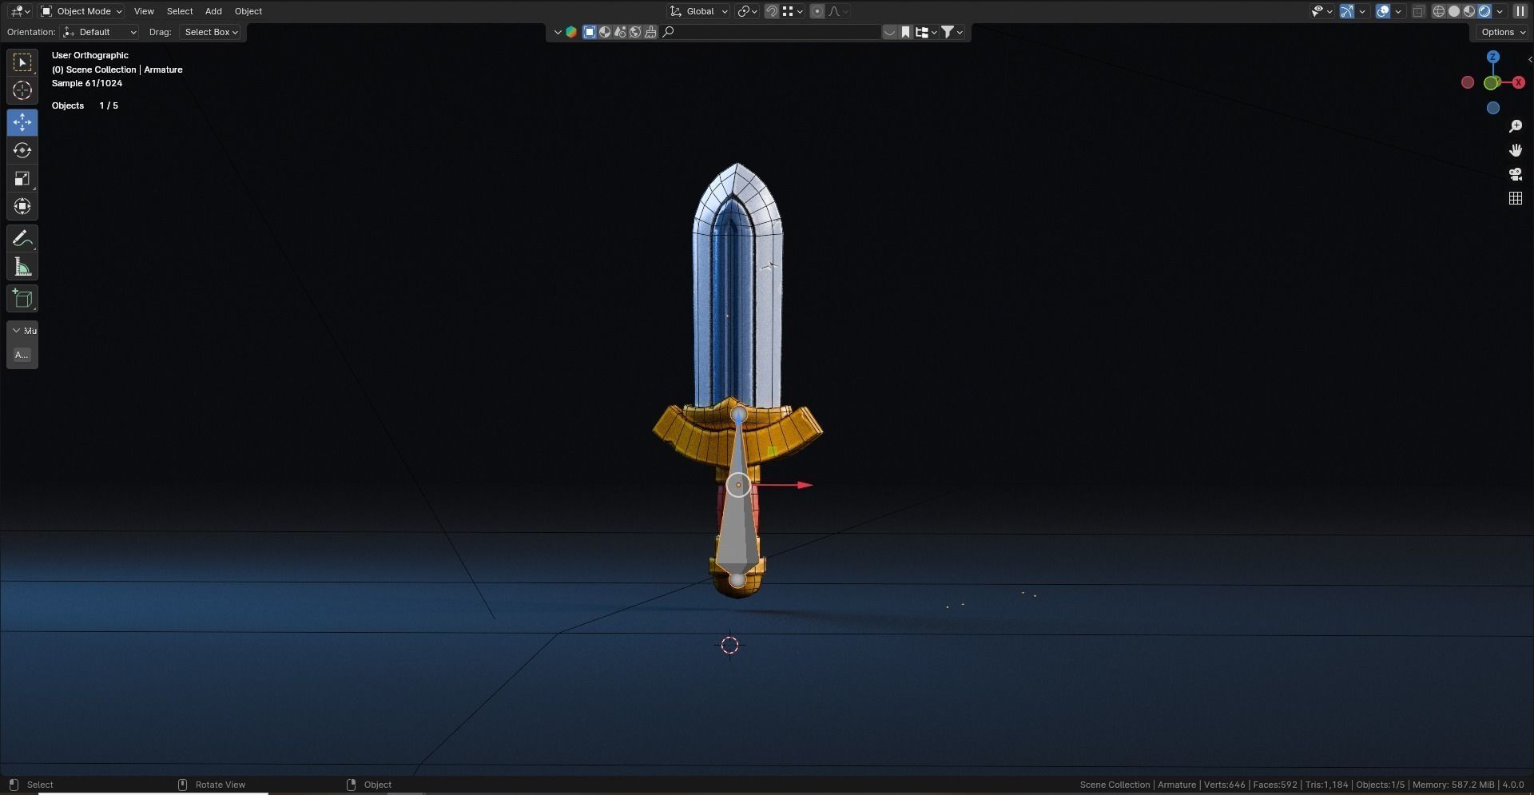Switch perspective/orthographic grid icon

1515,198
